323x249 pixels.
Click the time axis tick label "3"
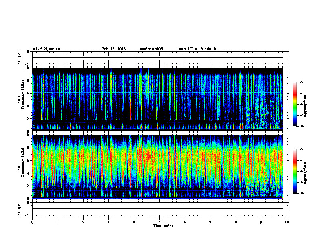point(108,222)
